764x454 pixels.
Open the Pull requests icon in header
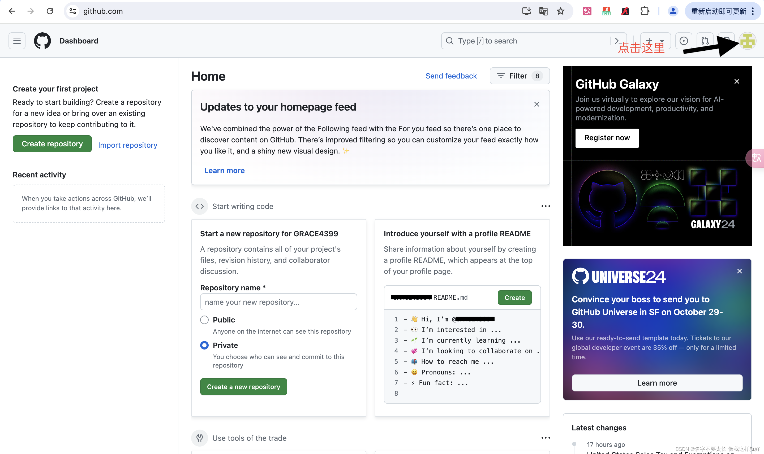705,41
